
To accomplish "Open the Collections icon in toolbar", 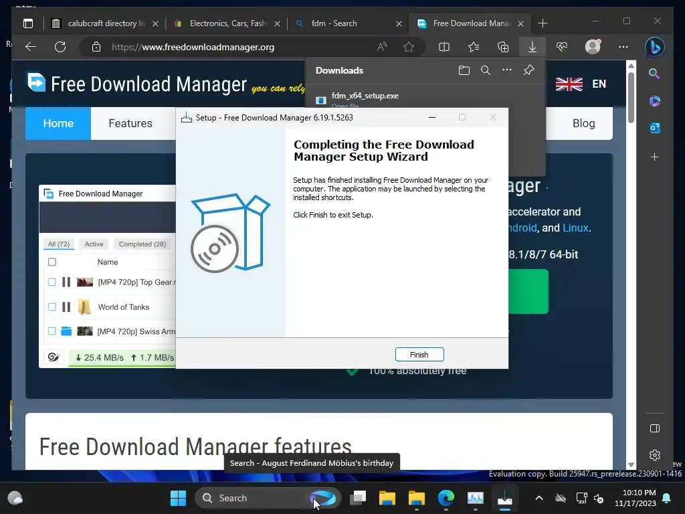I will tap(503, 47).
